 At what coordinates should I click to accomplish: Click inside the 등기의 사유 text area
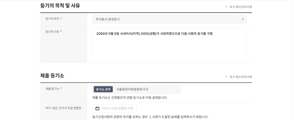tap(170, 44)
